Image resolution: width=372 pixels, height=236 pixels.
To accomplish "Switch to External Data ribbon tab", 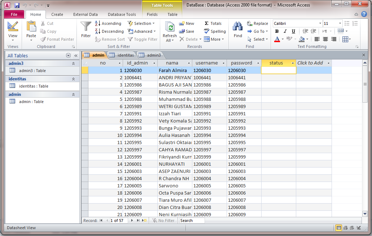I will click(85, 14).
